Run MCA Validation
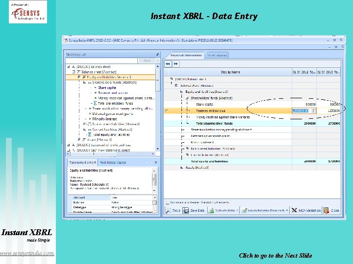 click(306, 210)
